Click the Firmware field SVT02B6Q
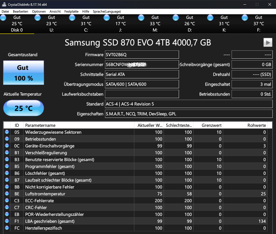Viewport: 276px width, 234px height. tap(142, 55)
